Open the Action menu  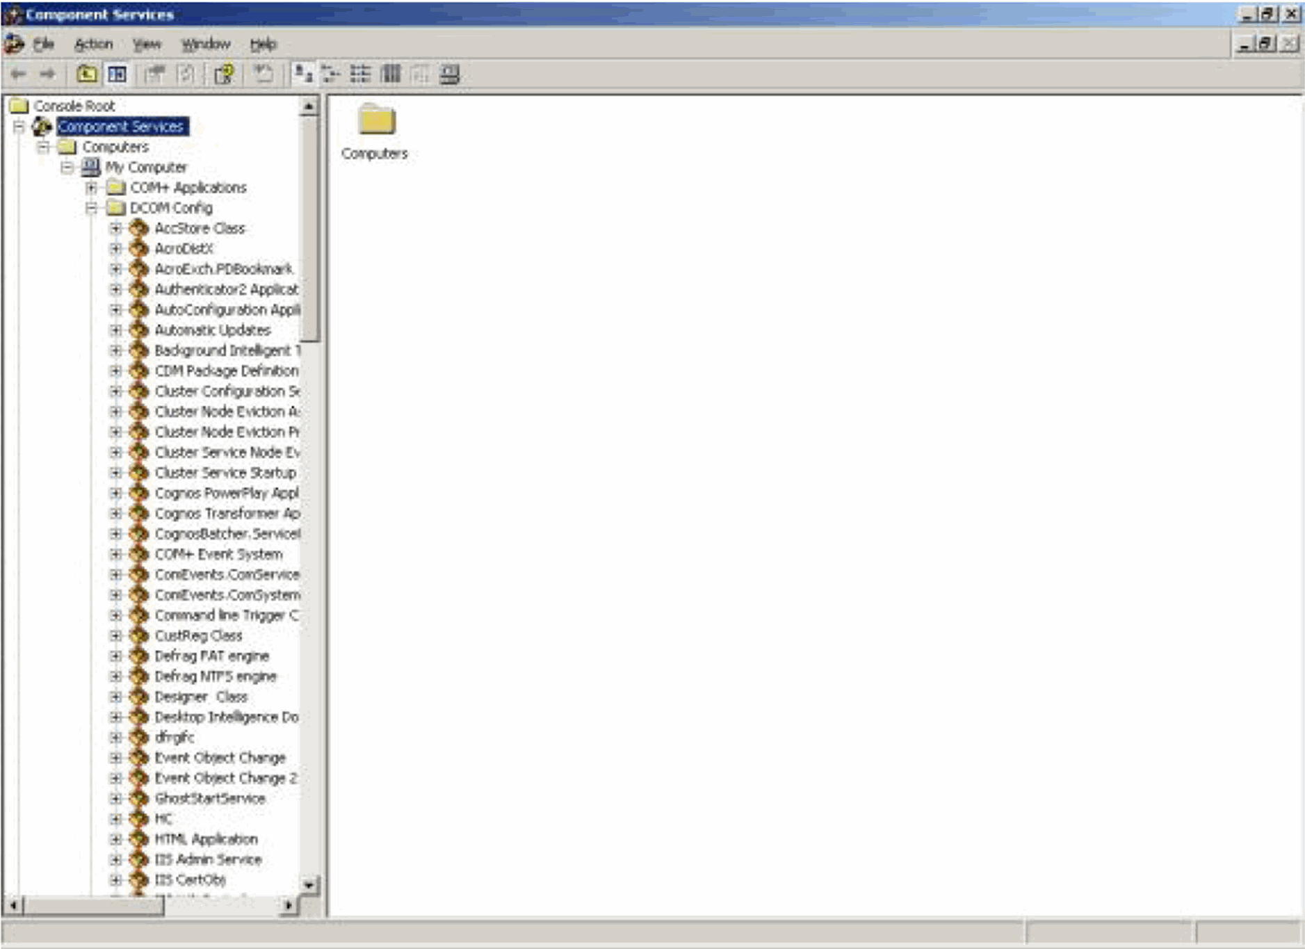point(93,44)
